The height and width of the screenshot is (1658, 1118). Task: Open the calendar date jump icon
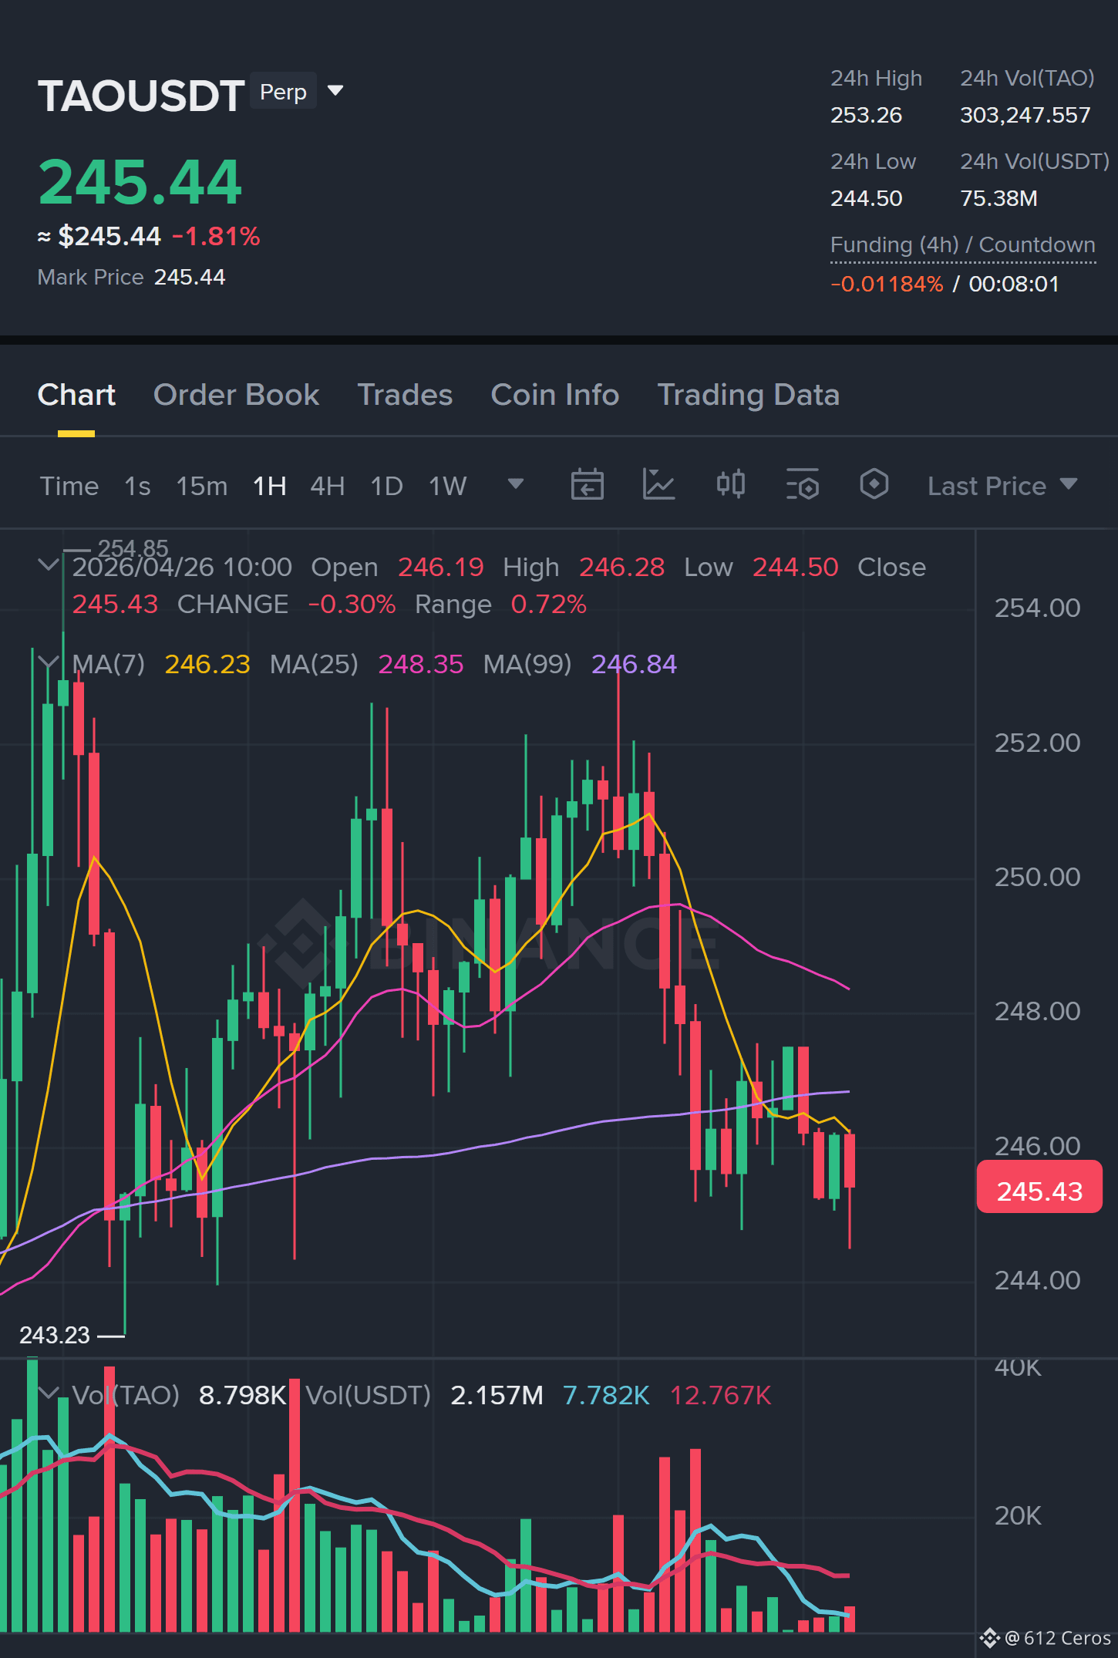587,485
